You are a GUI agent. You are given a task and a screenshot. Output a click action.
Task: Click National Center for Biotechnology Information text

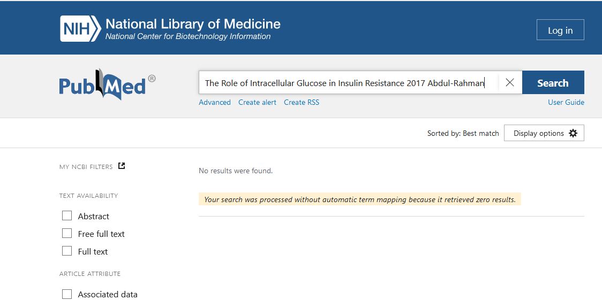(x=188, y=37)
